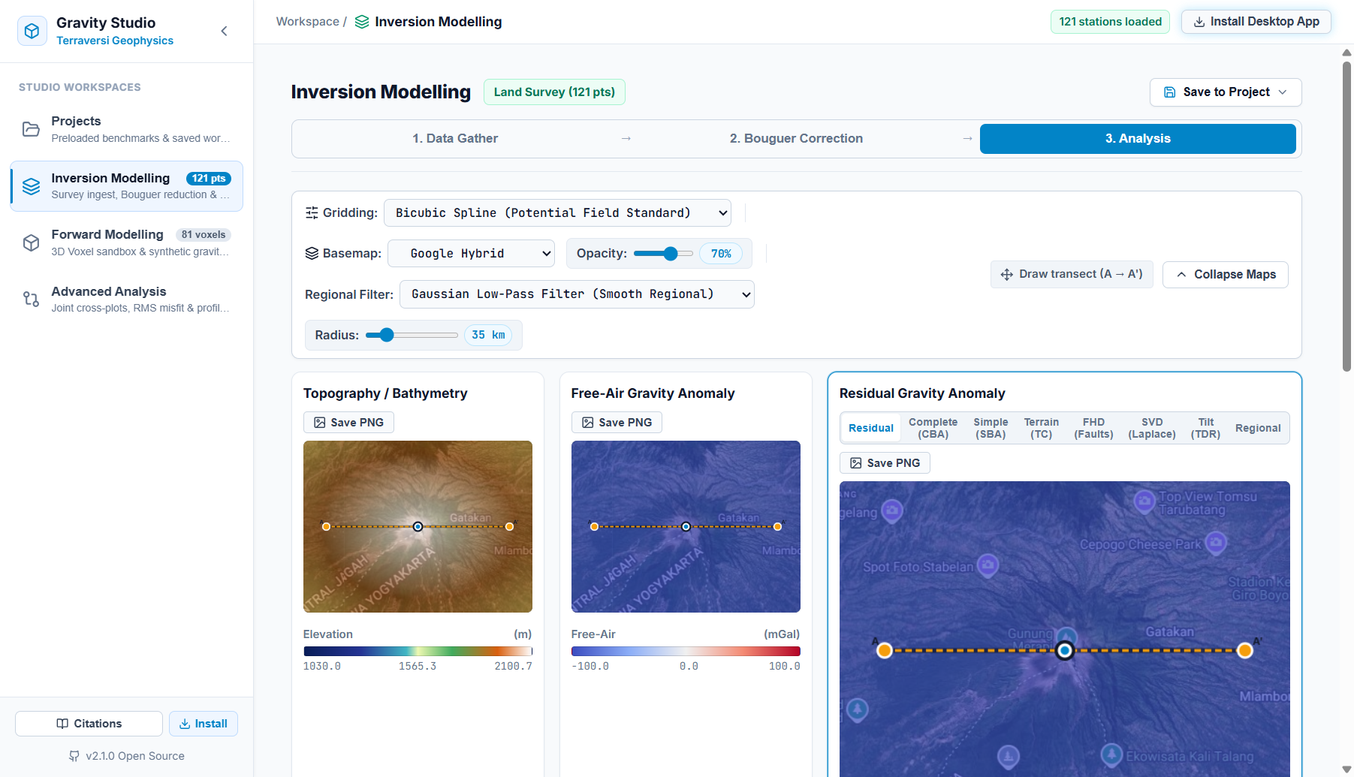Click the transect center blue handle on the Residual map
This screenshot has width=1354, height=777.
pos(1064,650)
